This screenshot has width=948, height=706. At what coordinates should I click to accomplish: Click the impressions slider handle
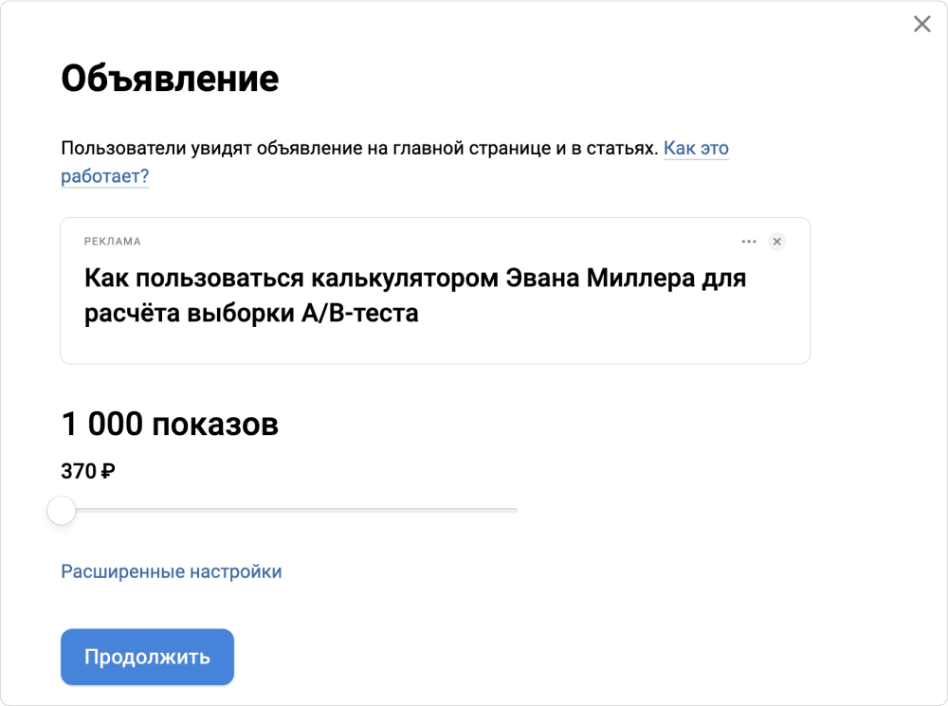(x=62, y=511)
